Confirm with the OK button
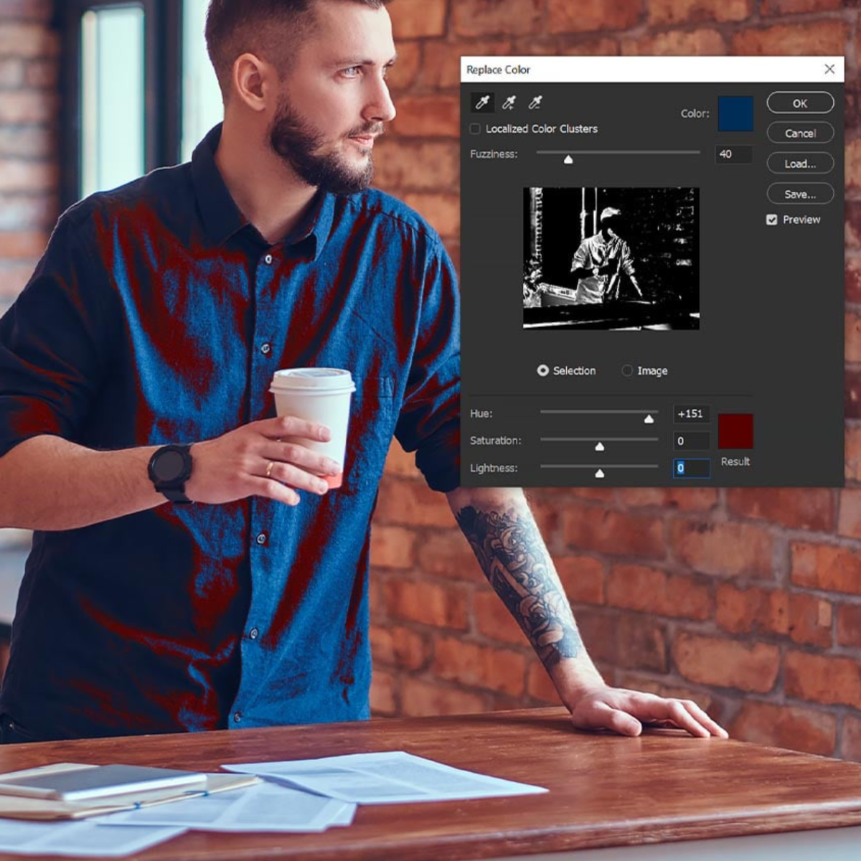The height and width of the screenshot is (861, 861). click(x=800, y=103)
